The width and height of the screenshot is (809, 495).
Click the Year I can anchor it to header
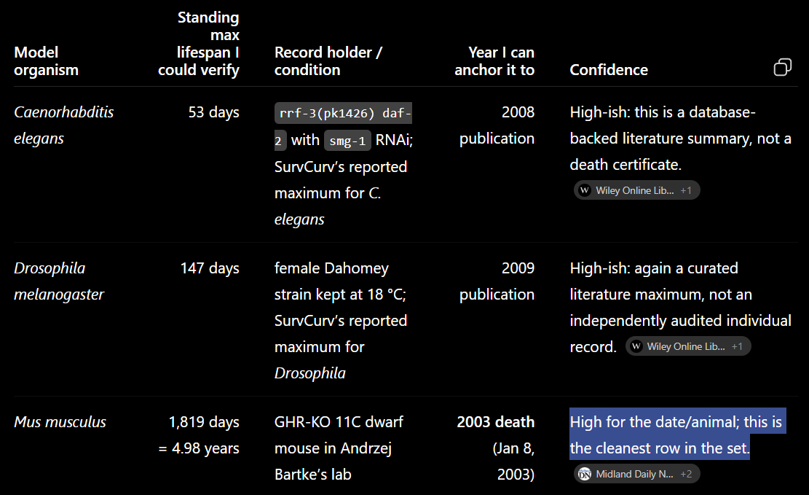coord(494,61)
